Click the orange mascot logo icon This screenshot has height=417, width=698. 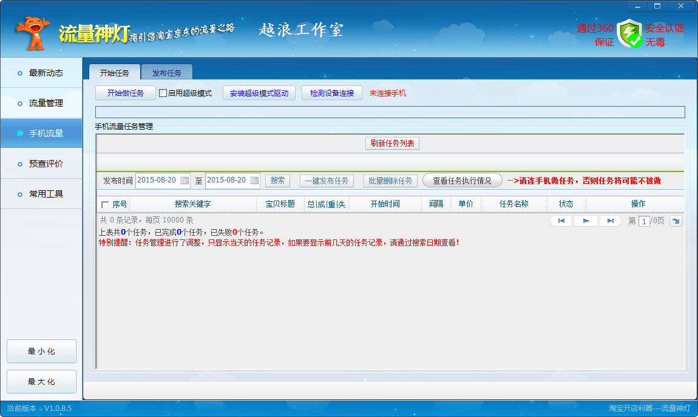33,33
